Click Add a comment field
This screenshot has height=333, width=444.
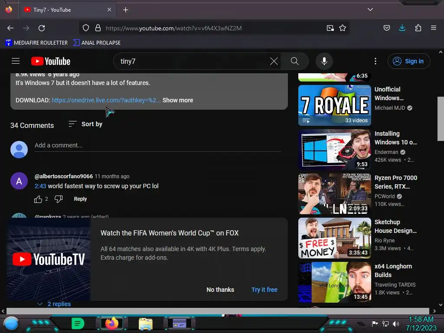point(157,146)
